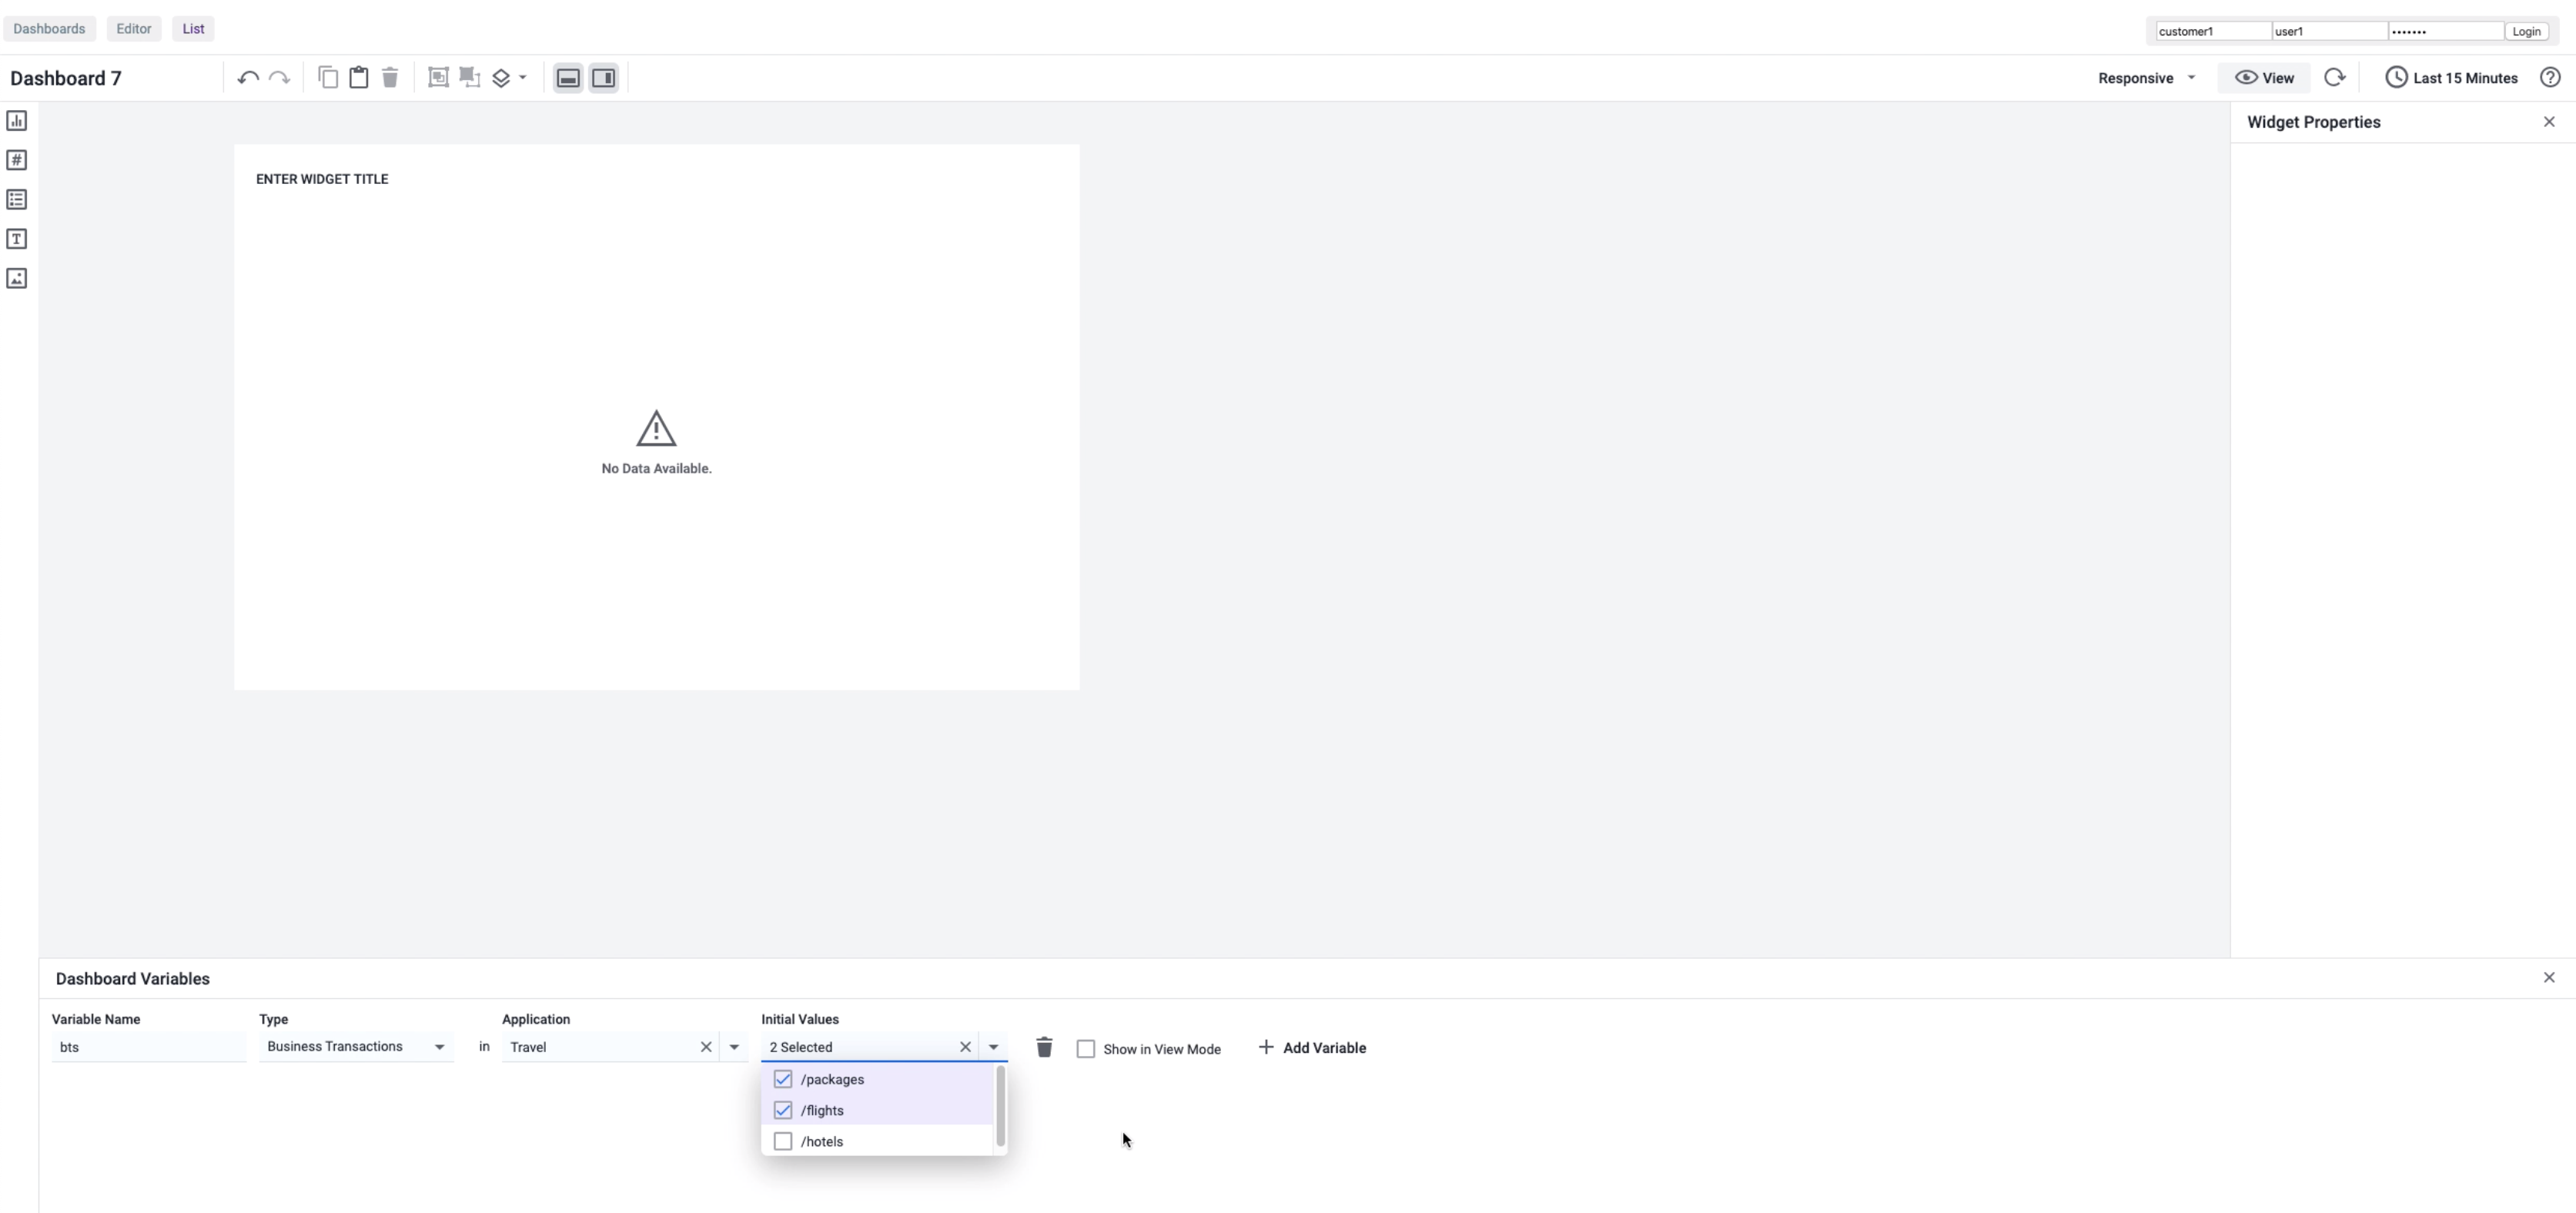Collapse the Initial Values dropdown arrow
The image size is (2576, 1213).
(x=993, y=1047)
